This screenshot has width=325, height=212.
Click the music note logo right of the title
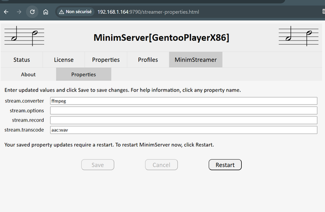coord(299,37)
